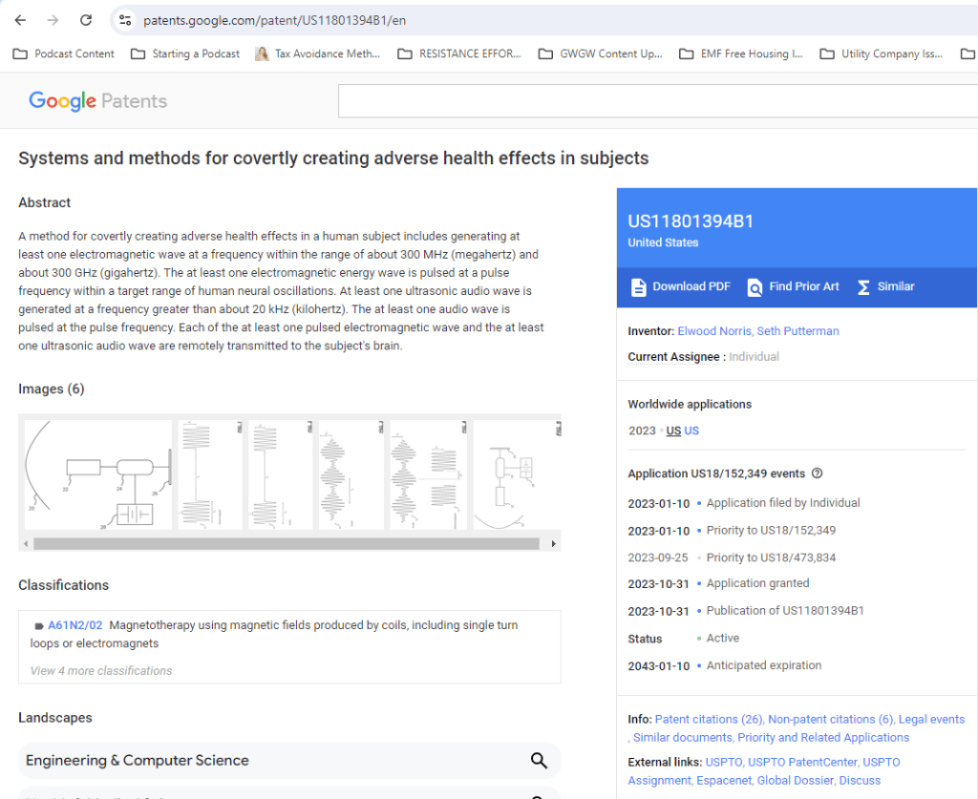The height and width of the screenshot is (799, 978).
Task: Click the A61N2/02 classification link
Action: coord(74,625)
